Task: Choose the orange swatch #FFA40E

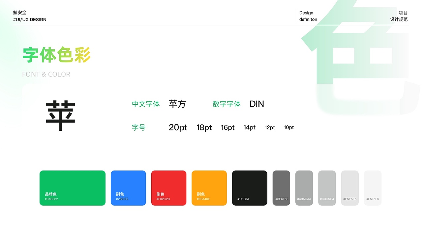Action: (209, 188)
